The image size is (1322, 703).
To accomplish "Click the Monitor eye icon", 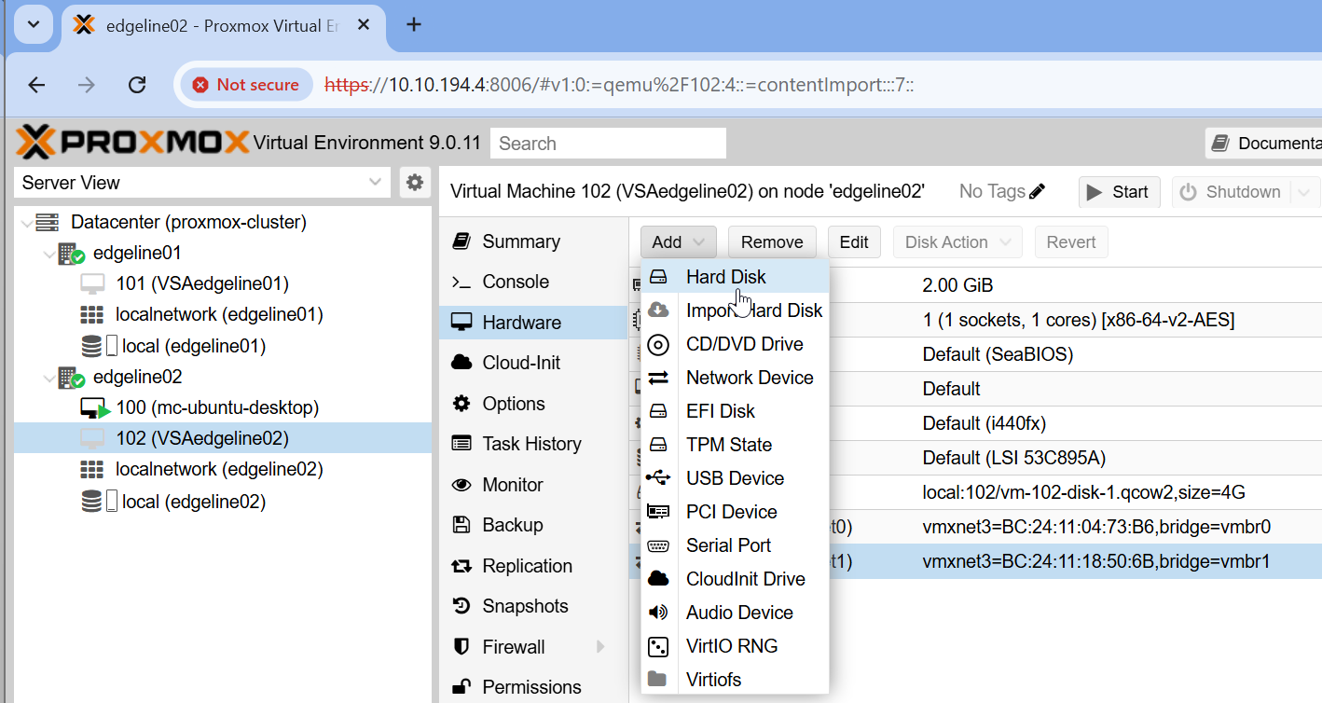I will 461,485.
